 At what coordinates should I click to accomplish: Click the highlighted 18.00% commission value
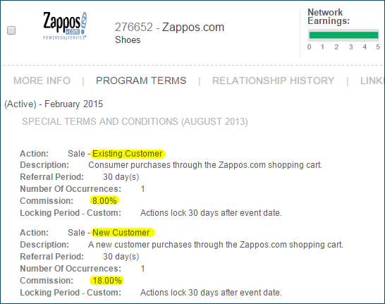[x=107, y=281]
